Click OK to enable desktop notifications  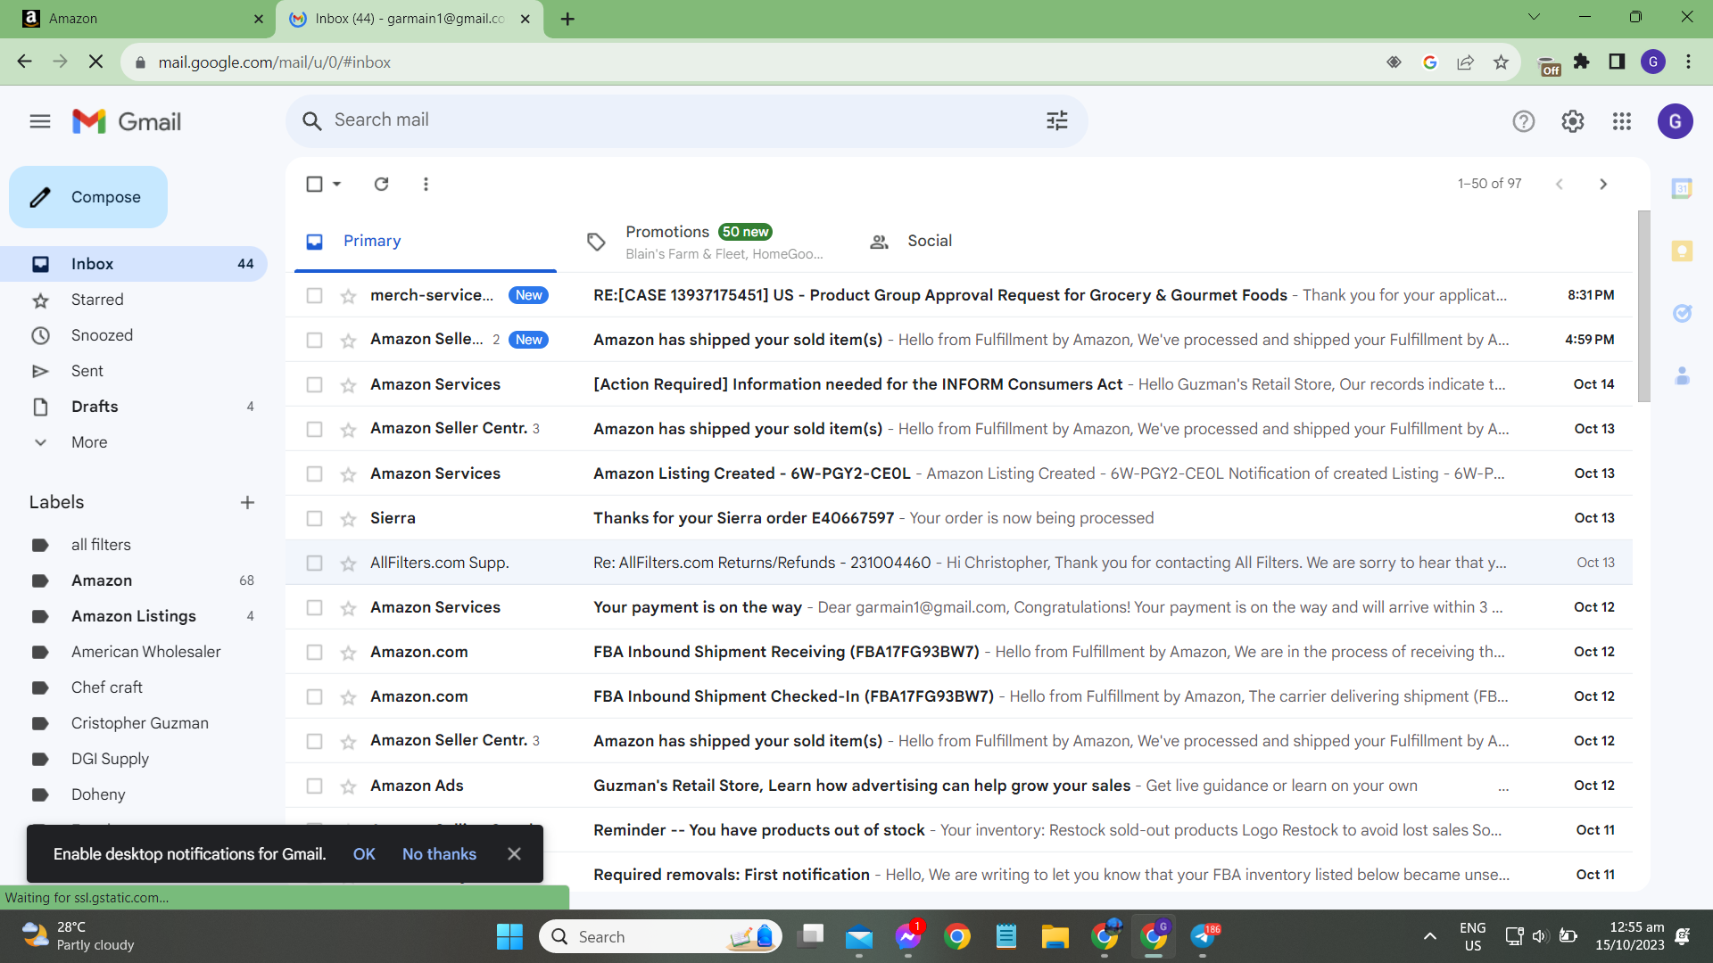tap(364, 854)
